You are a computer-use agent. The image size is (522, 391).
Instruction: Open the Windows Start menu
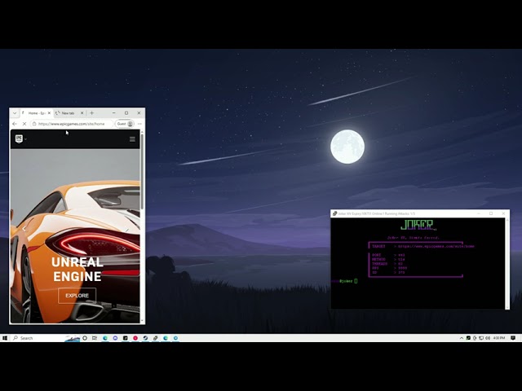tap(5, 338)
